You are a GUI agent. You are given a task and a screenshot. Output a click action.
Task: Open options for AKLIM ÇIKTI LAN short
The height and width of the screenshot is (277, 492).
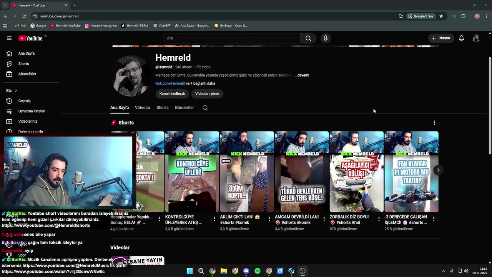[x=269, y=219]
